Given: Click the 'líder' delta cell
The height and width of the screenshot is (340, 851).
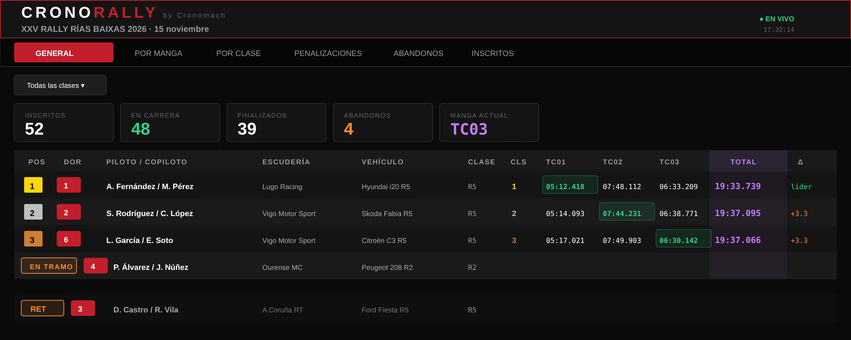Looking at the screenshot, I should tap(801, 187).
